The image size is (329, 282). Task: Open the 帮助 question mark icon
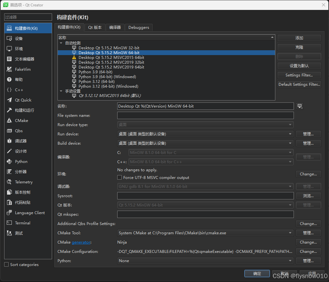pyautogui.click(x=9, y=79)
